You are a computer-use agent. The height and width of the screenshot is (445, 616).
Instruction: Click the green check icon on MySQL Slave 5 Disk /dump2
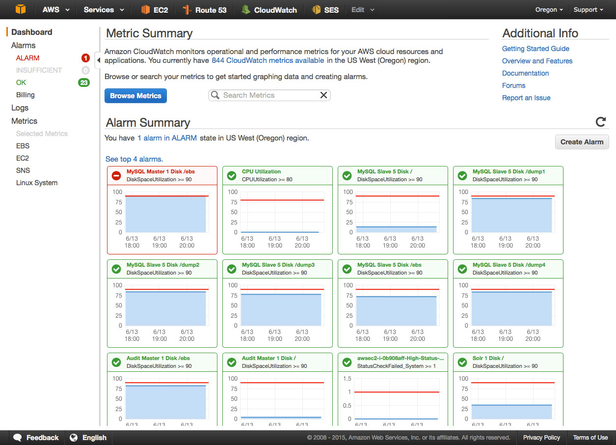coord(116,269)
